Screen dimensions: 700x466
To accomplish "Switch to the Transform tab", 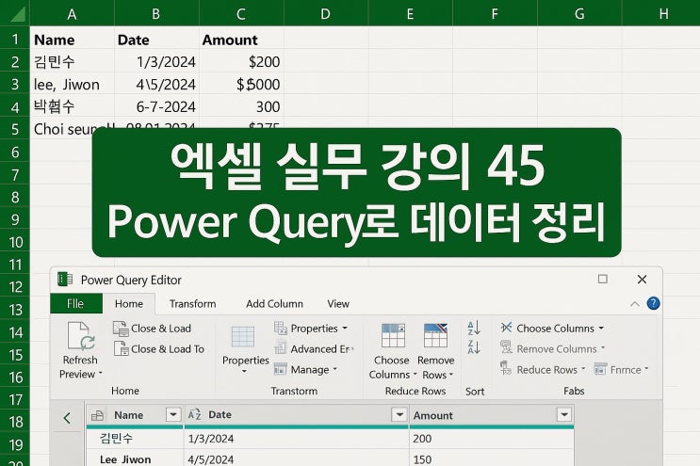I will (x=192, y=304).
